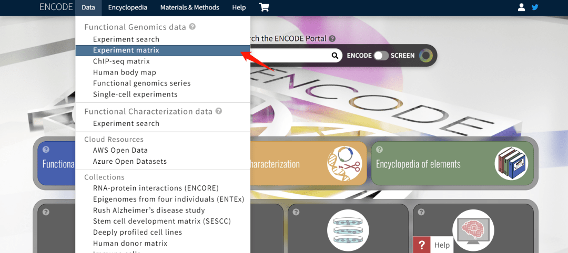Open AWS Open Data link
This screenshot has height=253, width=568.
point(120,150)
